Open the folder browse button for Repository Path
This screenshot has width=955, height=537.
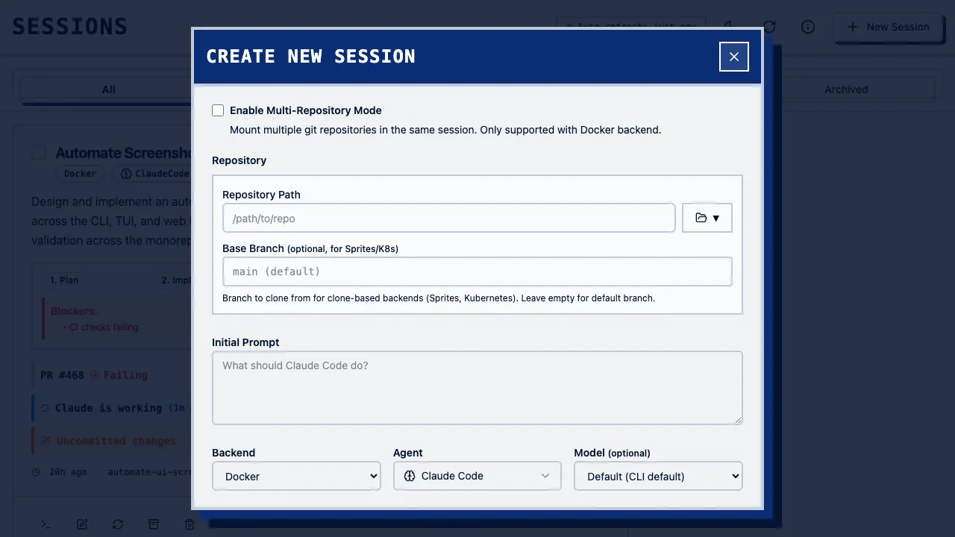[707, 218]
